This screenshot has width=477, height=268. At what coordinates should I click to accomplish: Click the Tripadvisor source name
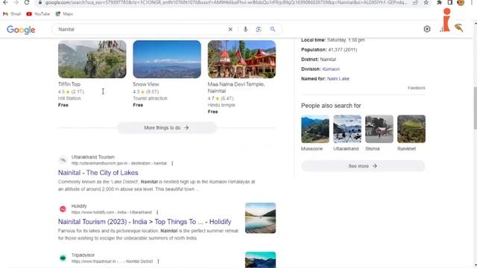[x=83, y=255]
